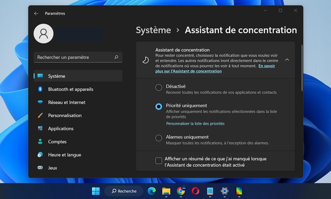The height and width of the screenshot is (199, 331).
Task: Click the Personnalisation paintbrush icon
Action: 40,115
